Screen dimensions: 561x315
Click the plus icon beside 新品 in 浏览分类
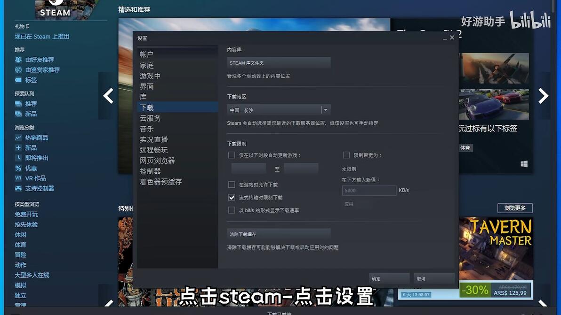click(x=18, y=148)
